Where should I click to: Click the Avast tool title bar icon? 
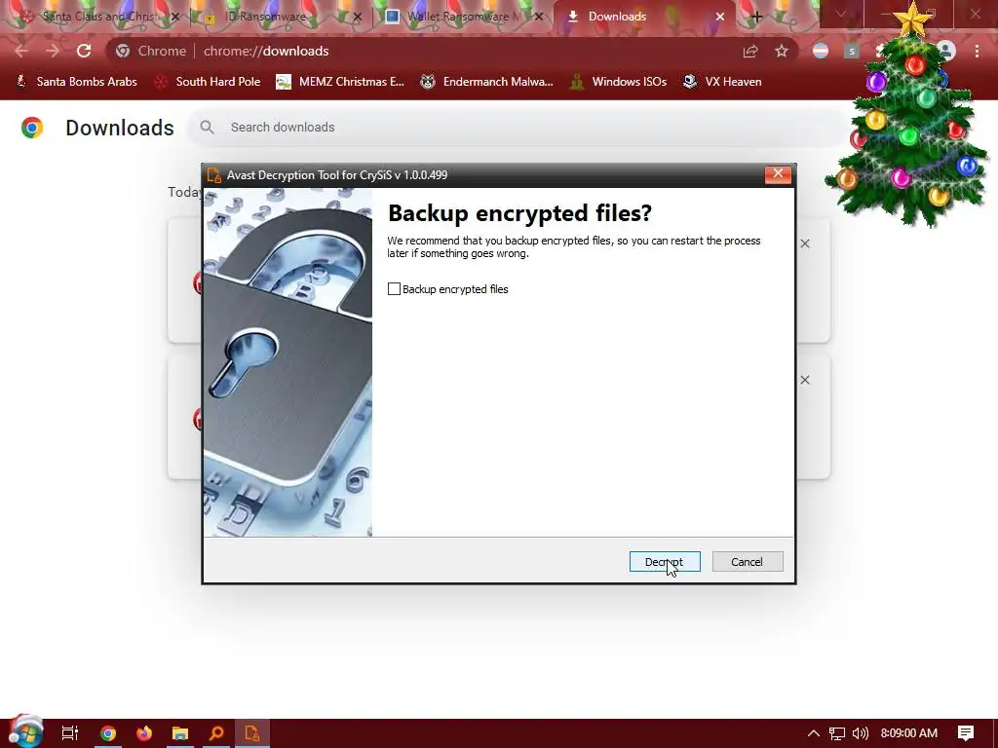(213, 175)
